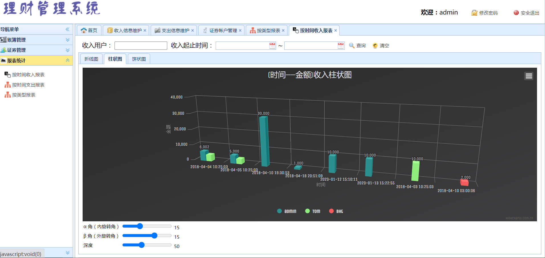Expand the 证券管理 accordion section
545x258 pixels.
(x=68, y=50)
